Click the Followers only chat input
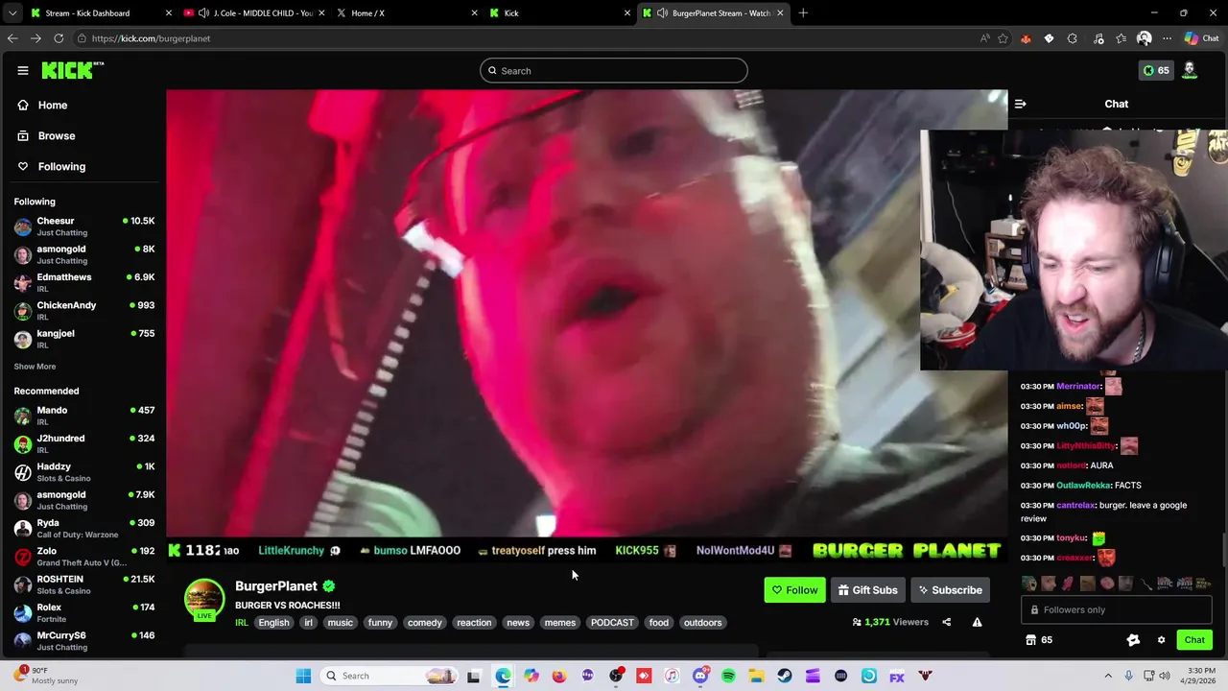Image resolution: width=1228 pixels, height=691 pixels. (x=1118, y=609)
